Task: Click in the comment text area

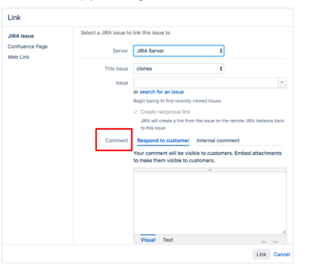Action: 210,203
